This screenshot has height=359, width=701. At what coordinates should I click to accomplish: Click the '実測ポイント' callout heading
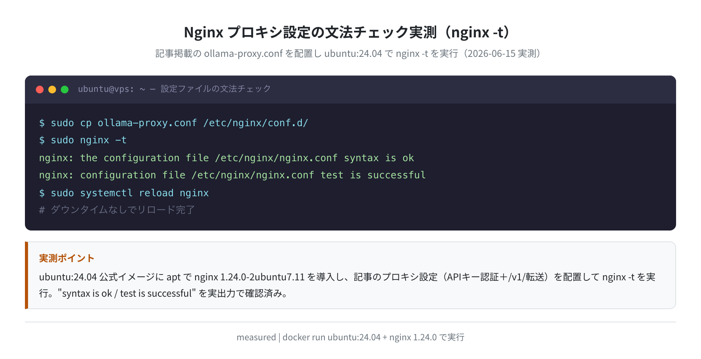click(67, 258)
